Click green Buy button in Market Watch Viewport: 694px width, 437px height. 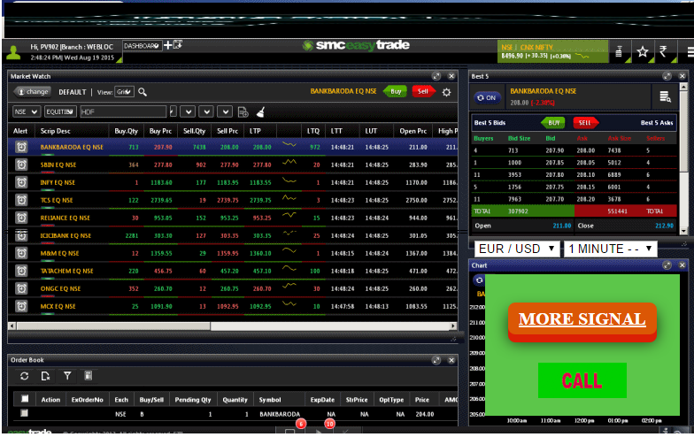tap(395, 92)
